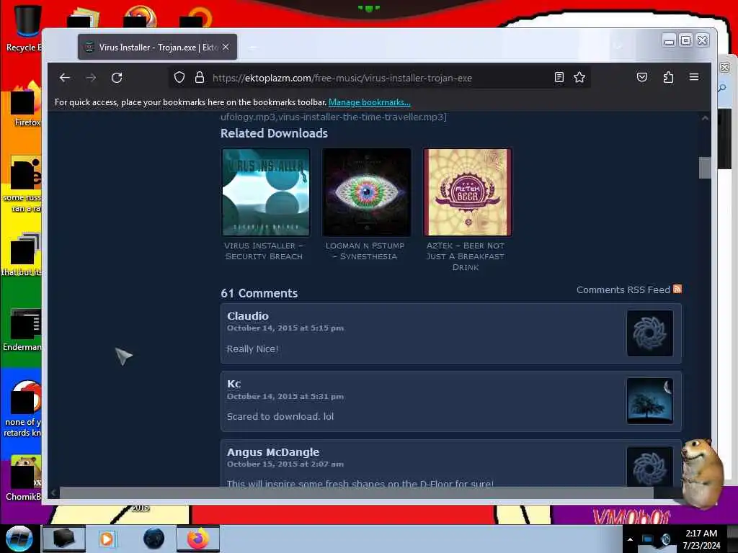Screen dimensions: 738x553
Task: Click the horizontal scrollbar at page bottom
Action: (x=356, y=493)
